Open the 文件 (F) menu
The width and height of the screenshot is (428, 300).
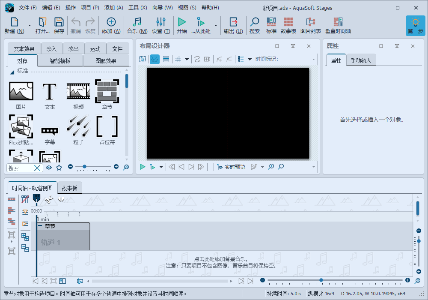[x=27, y=8]
